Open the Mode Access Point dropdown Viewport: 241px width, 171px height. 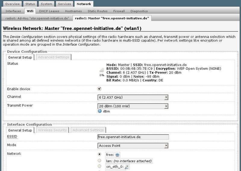[x=133, y=146]
